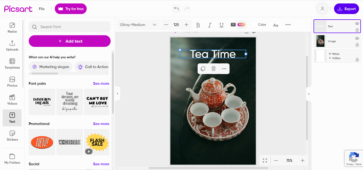See more Promotional text styles
This screenshot has width=363, height=170.
101,124
